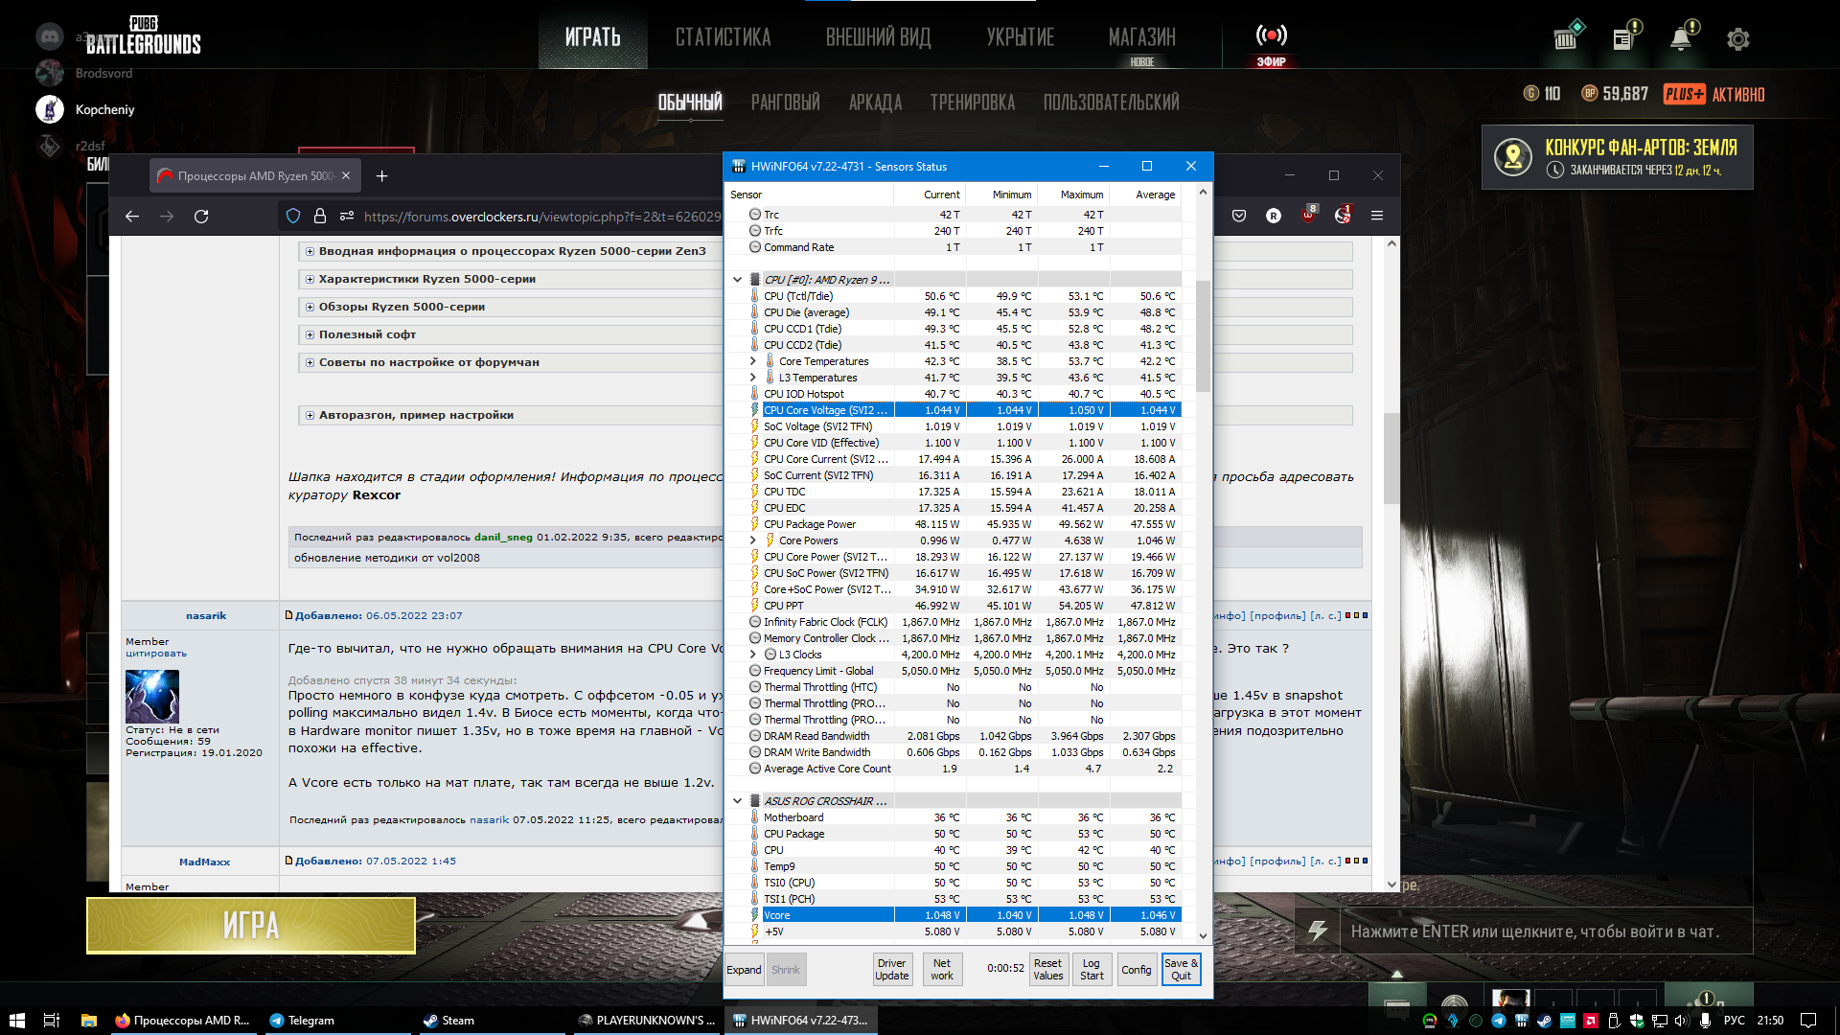Open Telegram from taskbar
Image resolution: width=1840 pixels, height=1035 pixels.
click(x=303, y=1020)
